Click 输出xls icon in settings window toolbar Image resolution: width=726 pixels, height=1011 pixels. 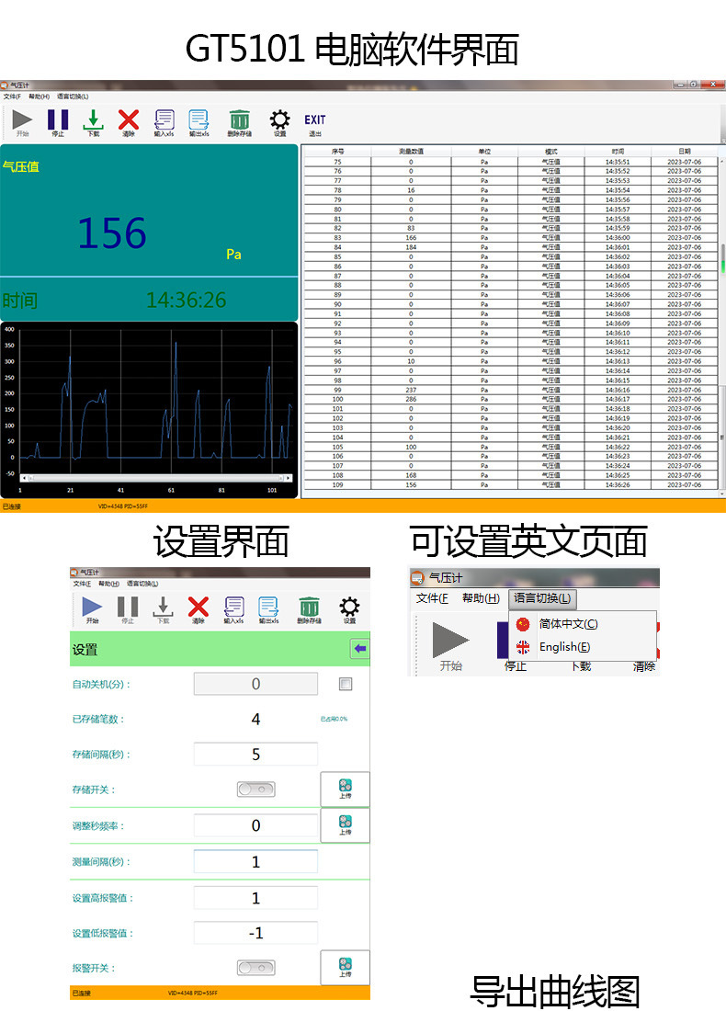268,607
